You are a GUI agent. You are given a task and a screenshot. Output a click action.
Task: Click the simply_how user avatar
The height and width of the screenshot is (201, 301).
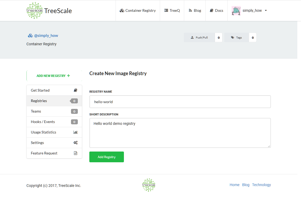pos(236,10)
